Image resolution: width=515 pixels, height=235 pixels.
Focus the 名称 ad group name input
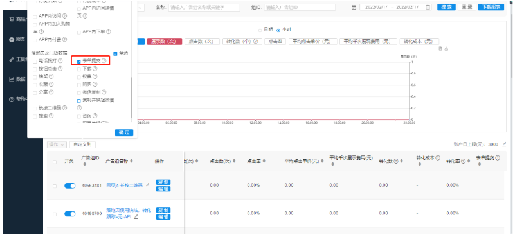[204, 7]
